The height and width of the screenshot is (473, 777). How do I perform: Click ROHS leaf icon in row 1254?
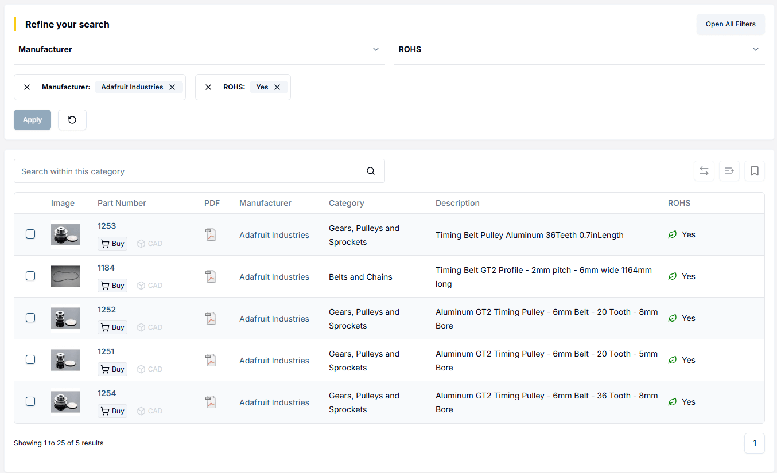(x=673, y=402)
